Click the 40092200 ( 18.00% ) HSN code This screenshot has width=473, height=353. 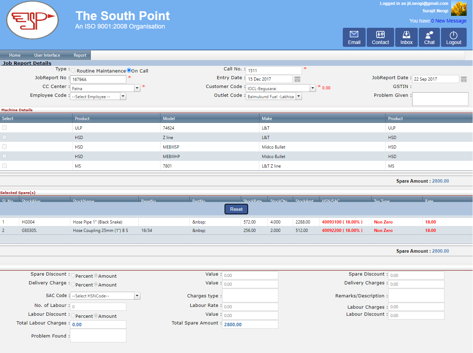coord(342,230)
